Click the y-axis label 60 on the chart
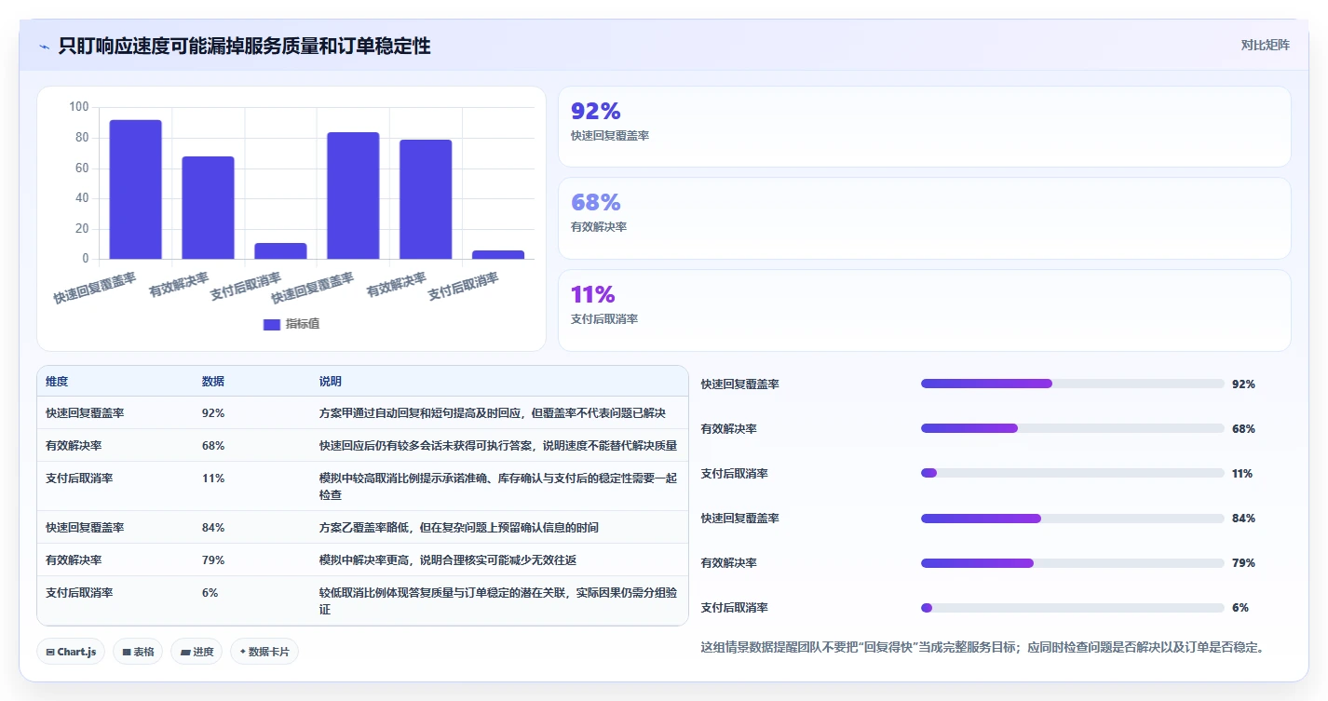This screenshot has height=701, width=1328. point(82,168)
